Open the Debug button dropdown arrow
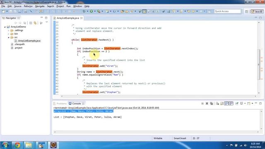Screen dimensions: 265x149 point(87,11)
